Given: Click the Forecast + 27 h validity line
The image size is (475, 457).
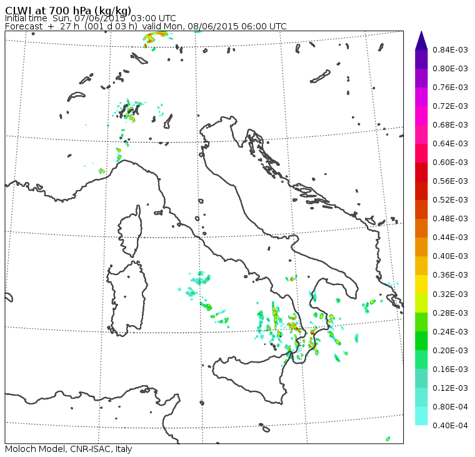Looking at the screenshot, I should point(146,26).
